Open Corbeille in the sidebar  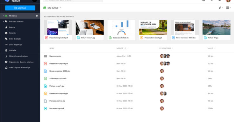point(13,50)
